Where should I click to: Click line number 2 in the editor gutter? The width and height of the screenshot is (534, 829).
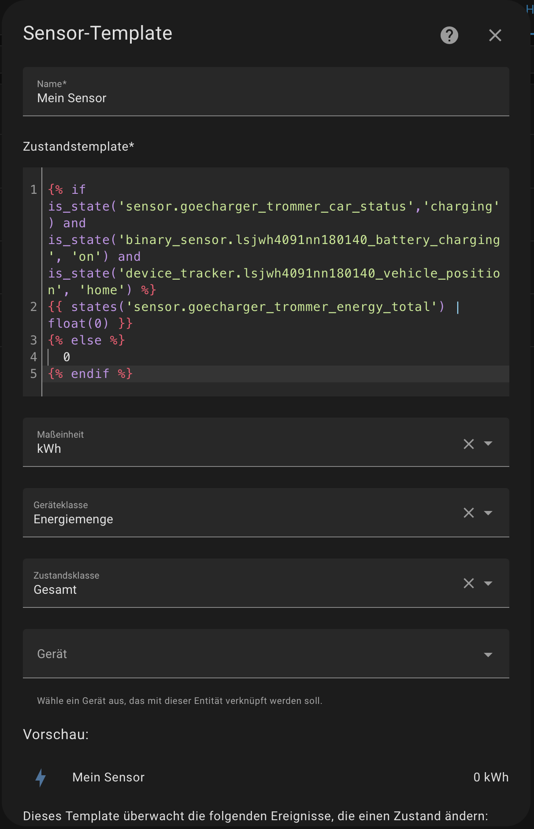click(33, 307)
